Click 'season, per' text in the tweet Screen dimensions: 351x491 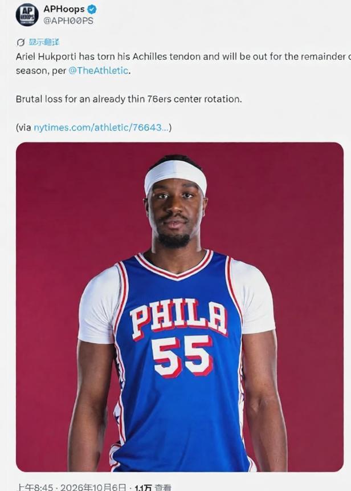[40, 71]
